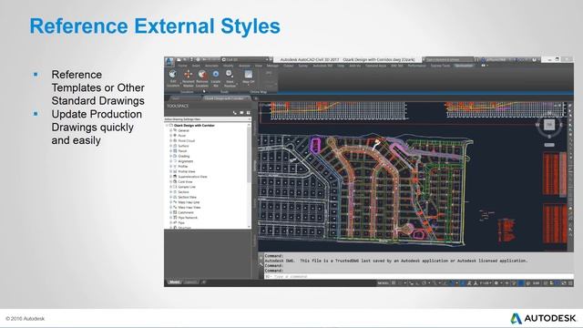Expand the Alignment node in Toolspace
Viewport: 583px width, 328px height.
coord(170,161)
